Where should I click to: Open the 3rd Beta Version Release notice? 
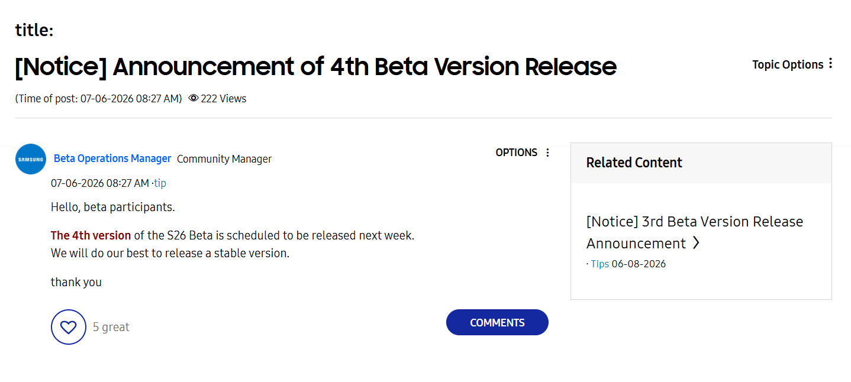(x=695, y=232)
